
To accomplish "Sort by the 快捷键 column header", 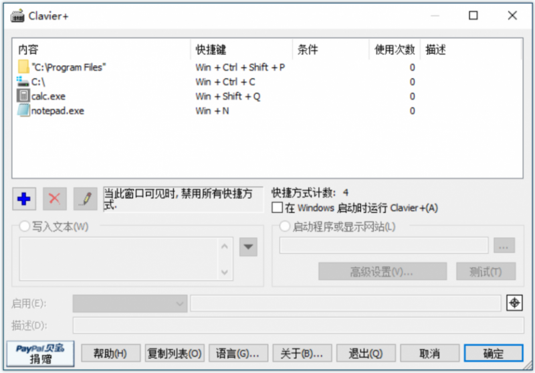I will (241, 50).
